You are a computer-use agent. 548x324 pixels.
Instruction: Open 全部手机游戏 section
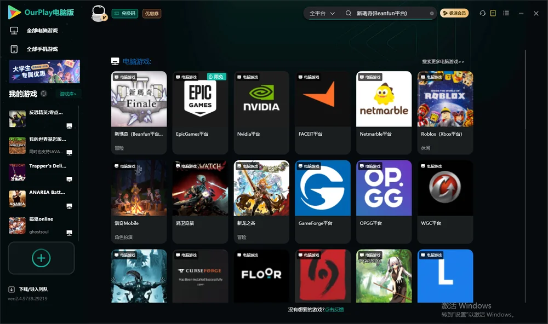pos(34,49)
